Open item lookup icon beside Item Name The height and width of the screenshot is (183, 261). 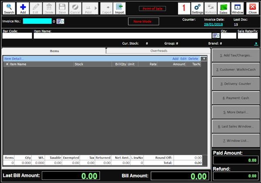pos(216,36)
